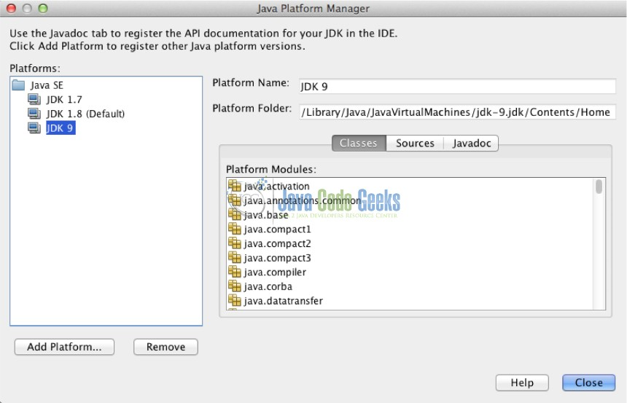Click the java.compact2 module icon

click(235, 243)
